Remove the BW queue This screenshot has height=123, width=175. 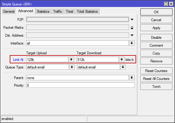(156, 61)
